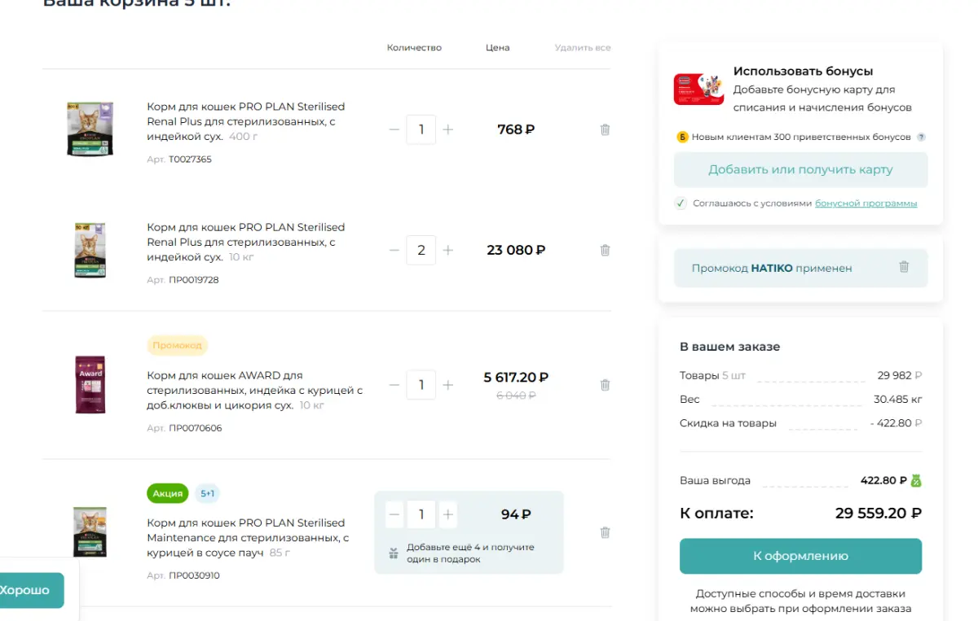This screenshot has height=621, width=978.
Task: Toggle agreement with bonus program terms checkbox
Action: click(681, 203)
